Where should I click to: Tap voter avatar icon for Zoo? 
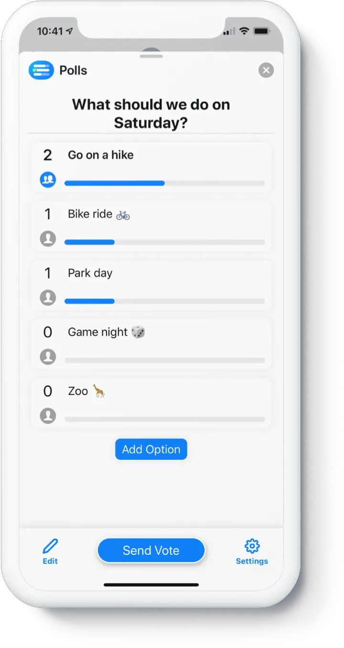click(x=48, y=416)
